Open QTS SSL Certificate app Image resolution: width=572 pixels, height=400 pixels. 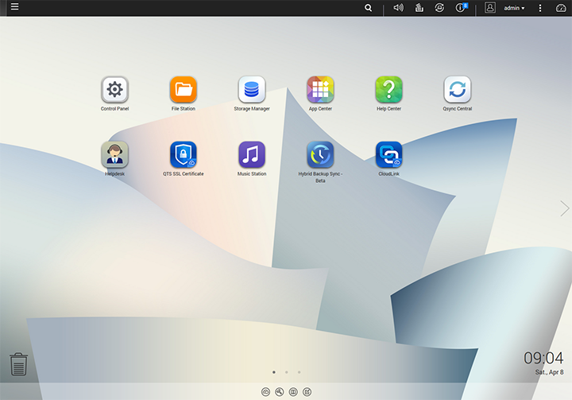pyautogui.click(x=184, y=155)
